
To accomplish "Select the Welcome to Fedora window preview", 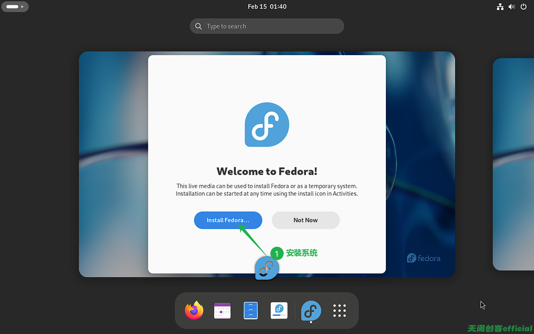I will [267, 164].
